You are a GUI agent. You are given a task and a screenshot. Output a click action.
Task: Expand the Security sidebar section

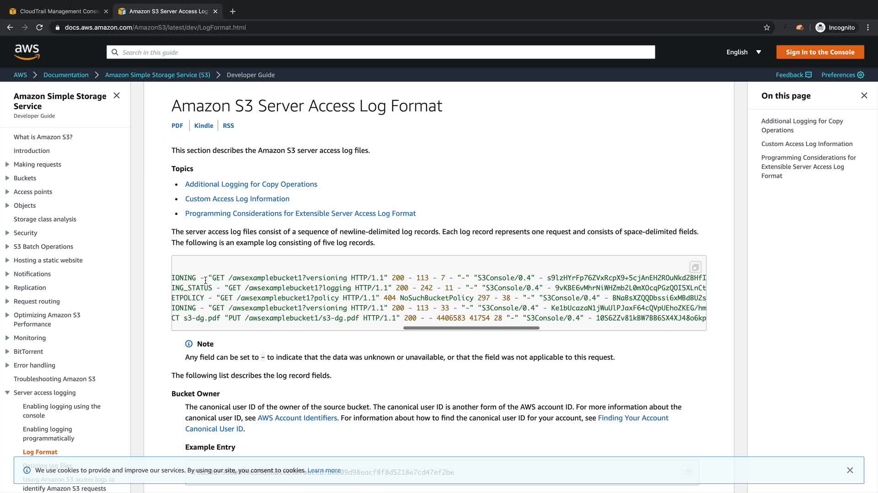pos(7,233)
